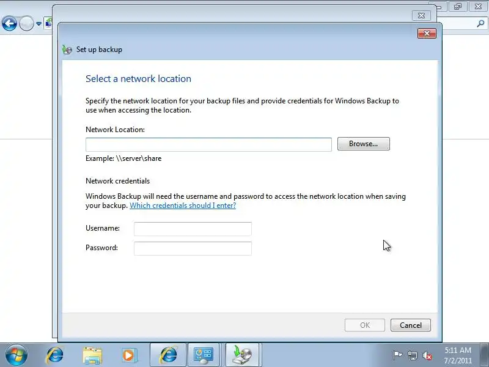Open network status icon in system tray
This screenshot has width=489, height=367.
click(412, 355)
